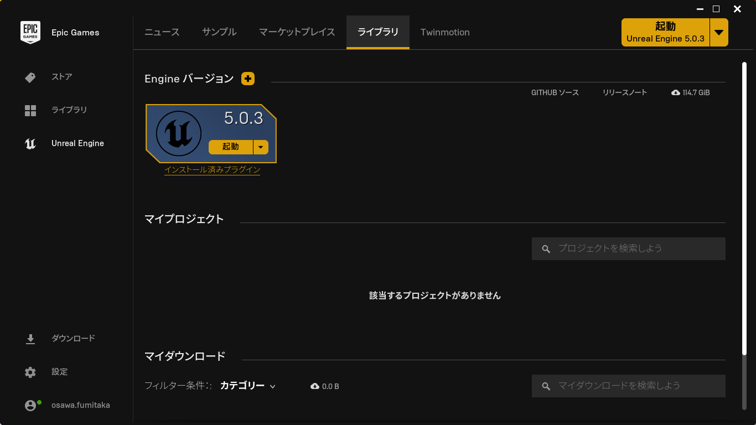Open the マーケットプレイス tab
This screenshot has width=756, height=425.
pos(297,32)
